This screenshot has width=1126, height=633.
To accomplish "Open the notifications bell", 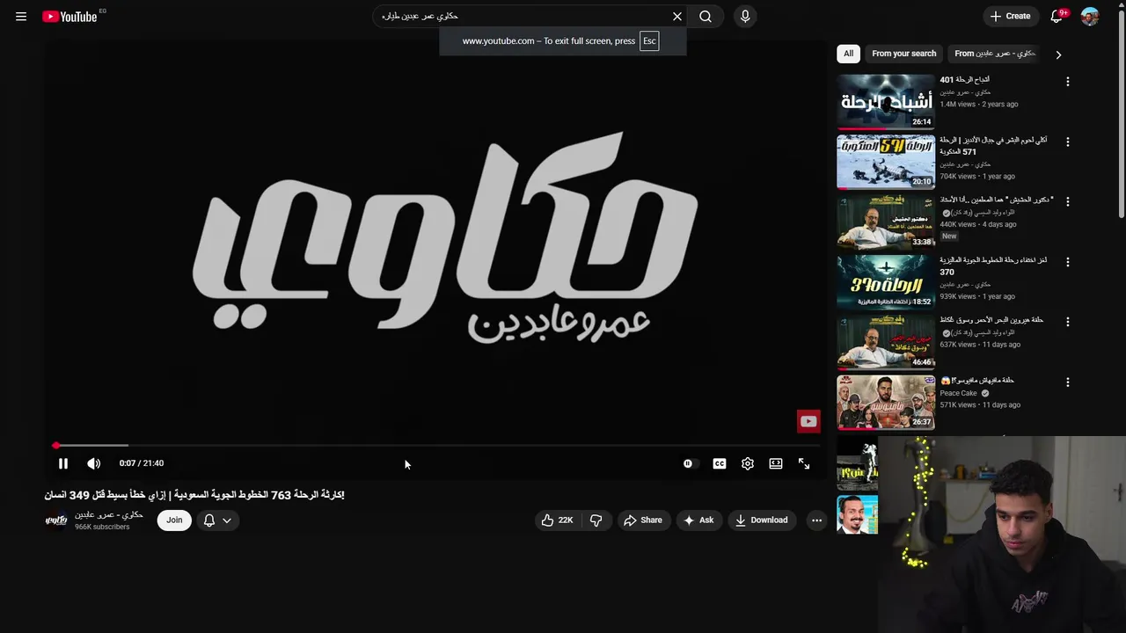I will (1057, 16).
